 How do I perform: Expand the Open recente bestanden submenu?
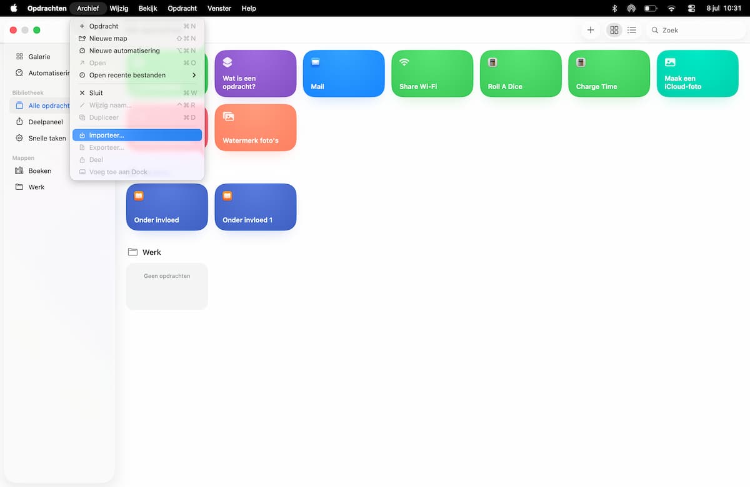[137, 75]
